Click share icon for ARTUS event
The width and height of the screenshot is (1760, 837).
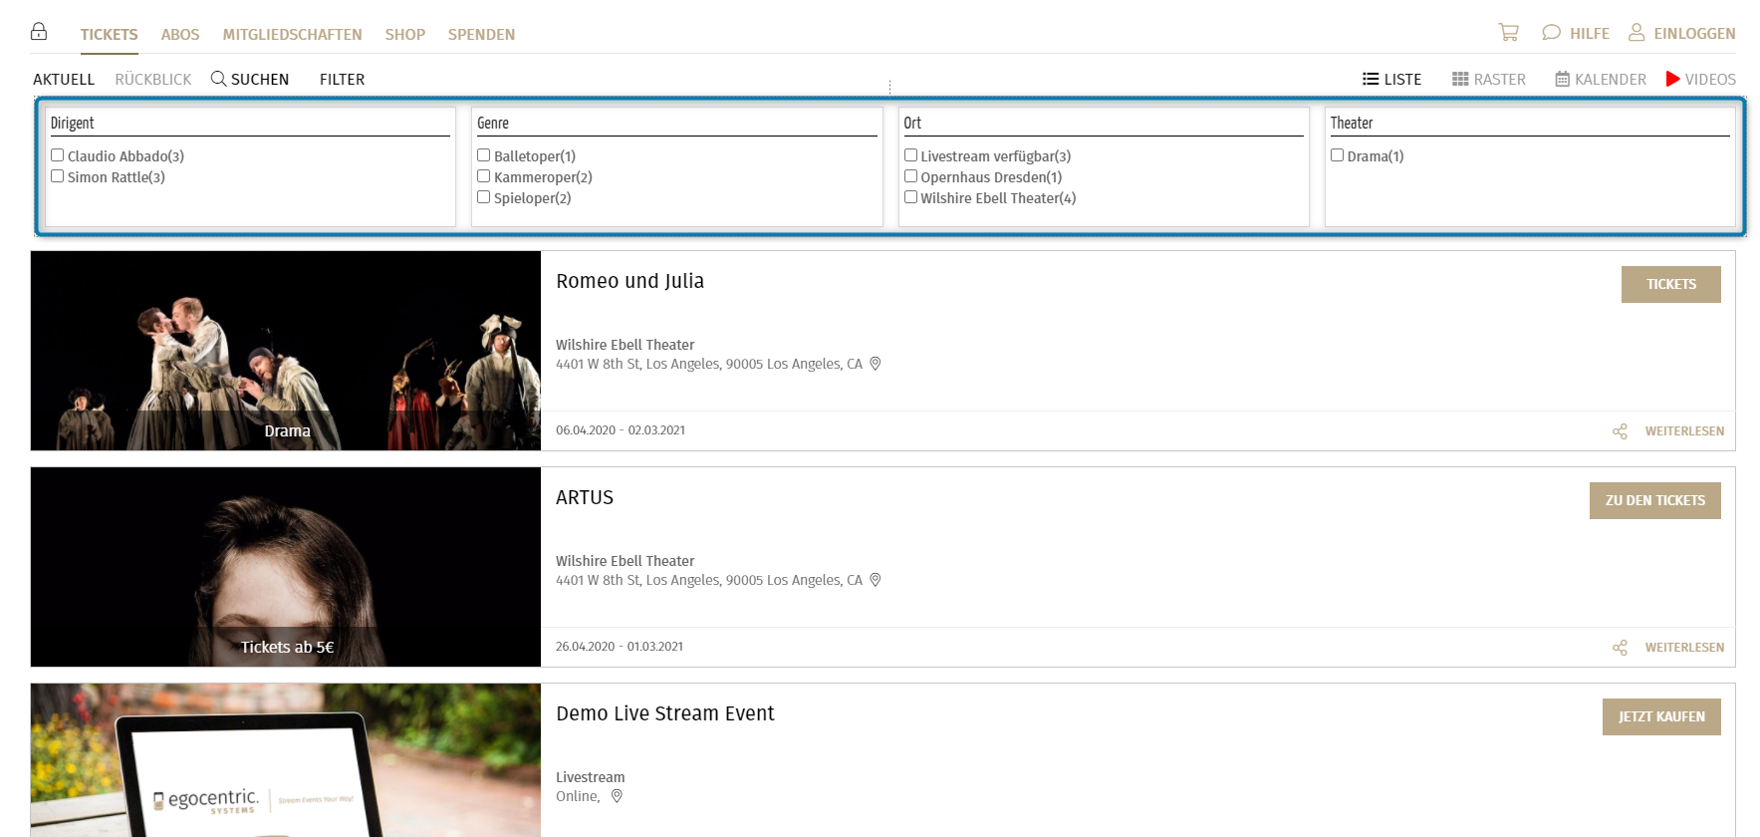pyautogui.click(x=1620, y=648)
